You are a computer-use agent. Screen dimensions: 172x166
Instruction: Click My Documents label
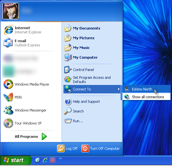coord(86,28)
